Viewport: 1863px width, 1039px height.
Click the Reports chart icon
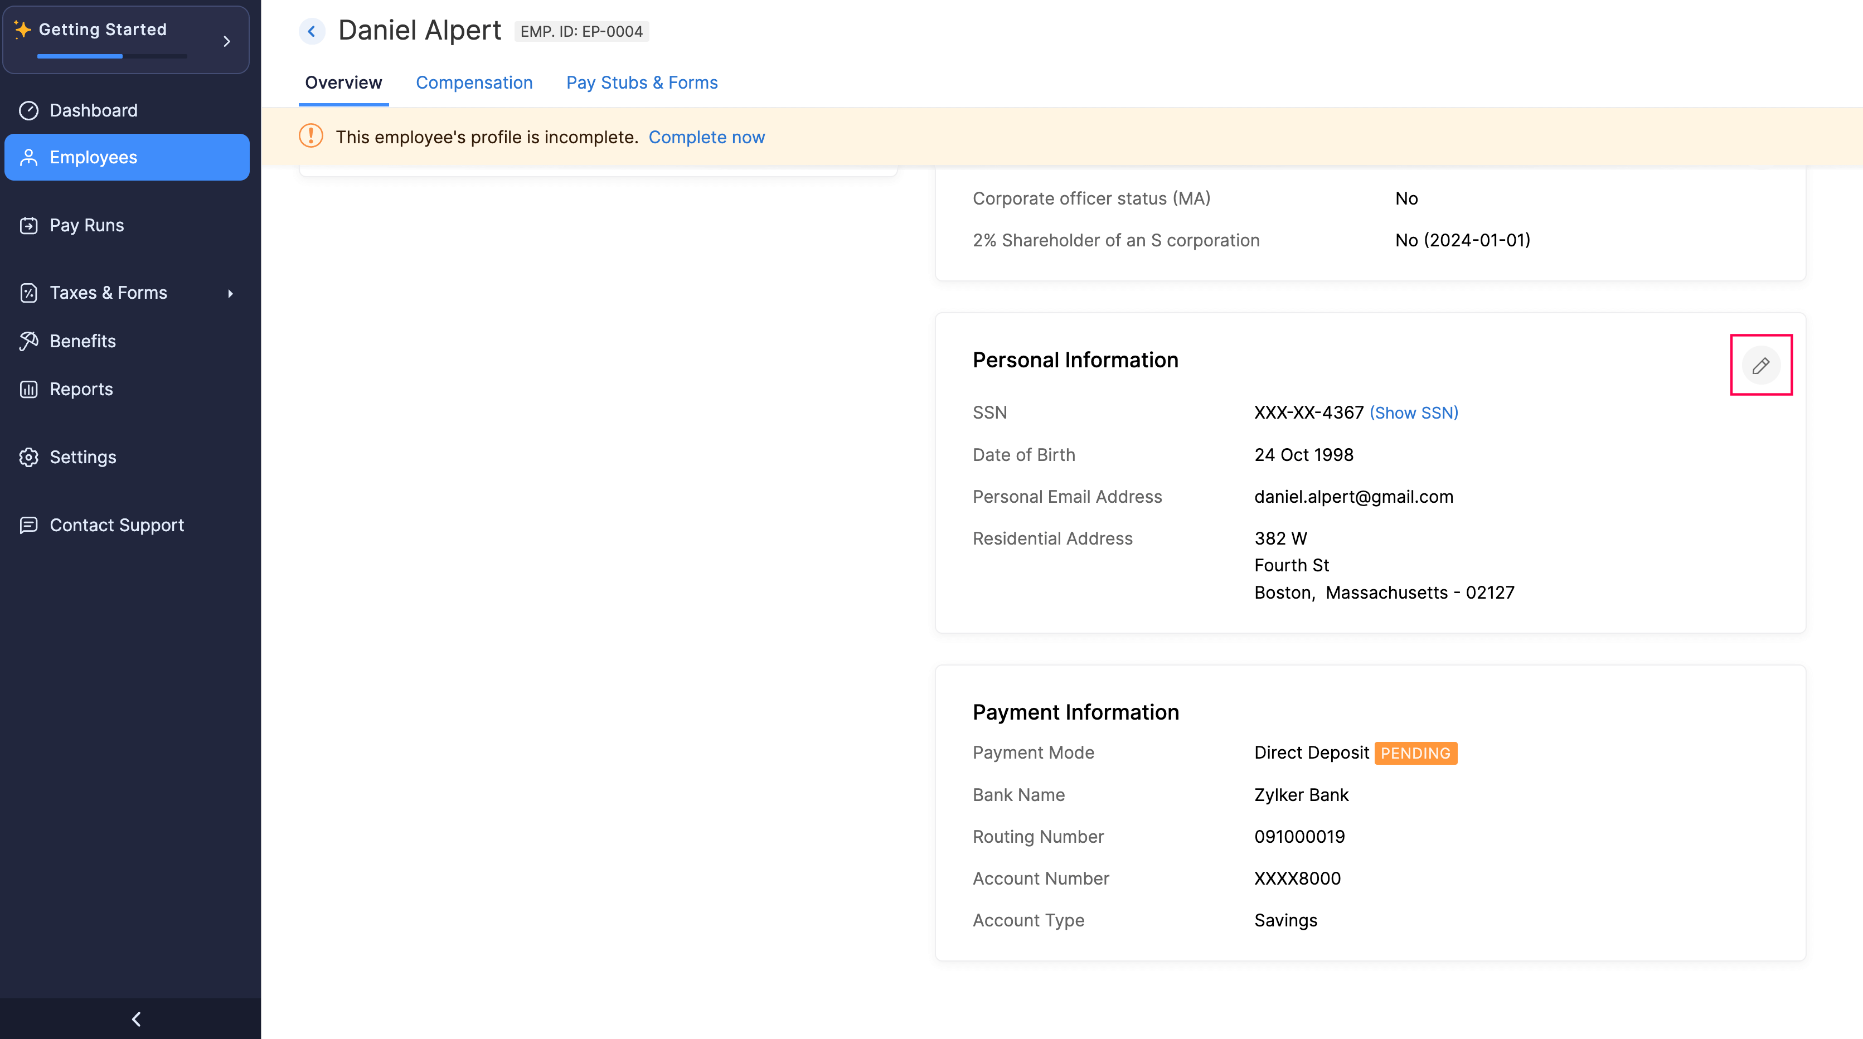28,390
